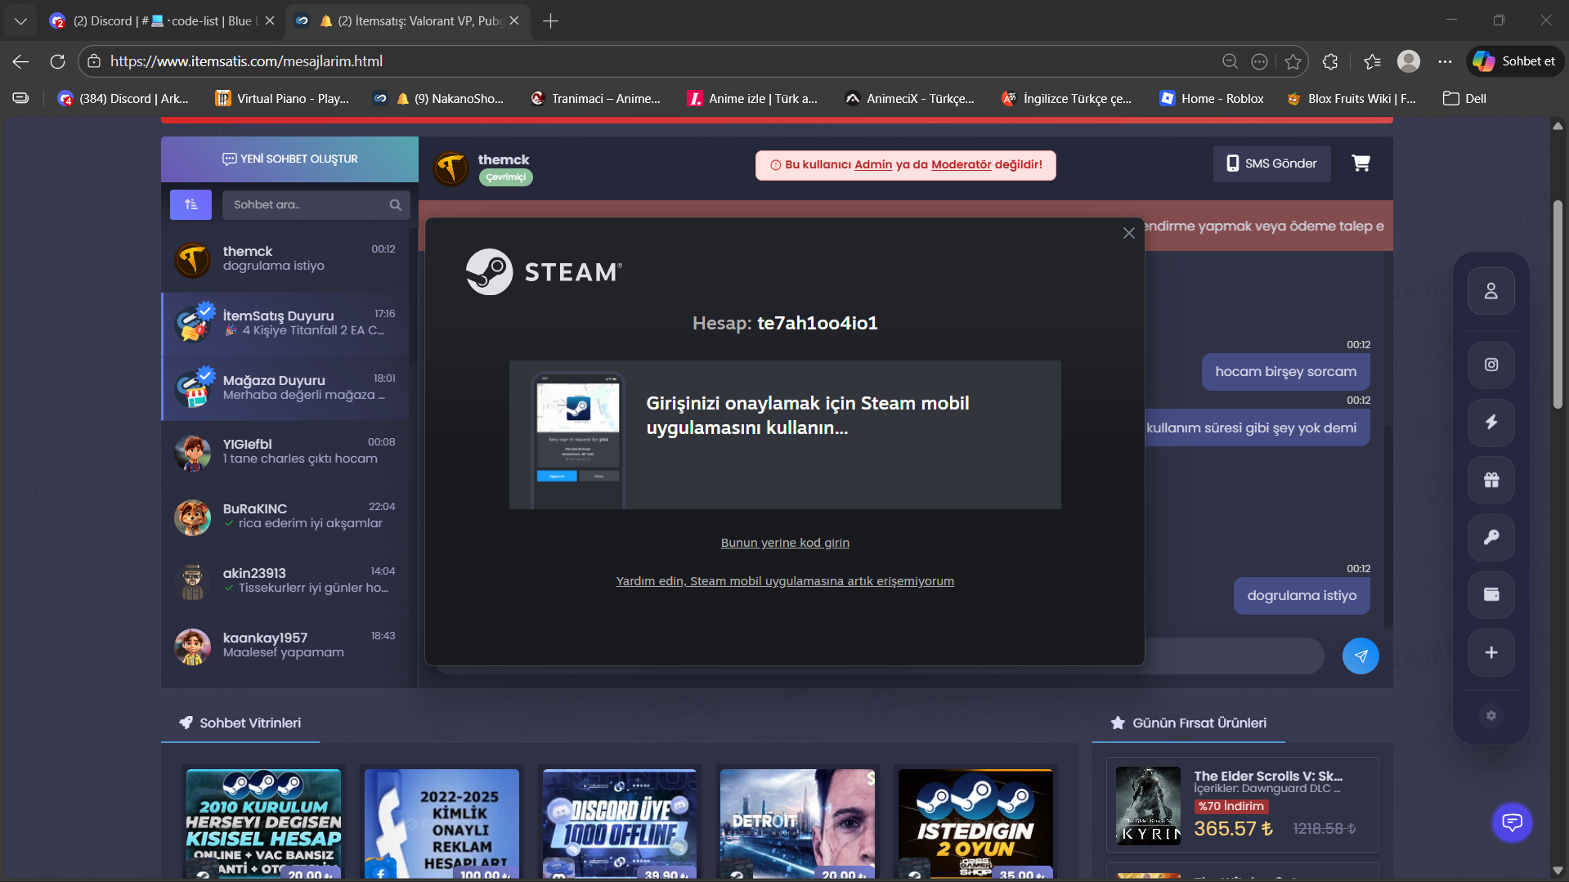The height and width of the screenshot is (882, 1569).
Task: Close the Discord browser tab
Action: 270,20
